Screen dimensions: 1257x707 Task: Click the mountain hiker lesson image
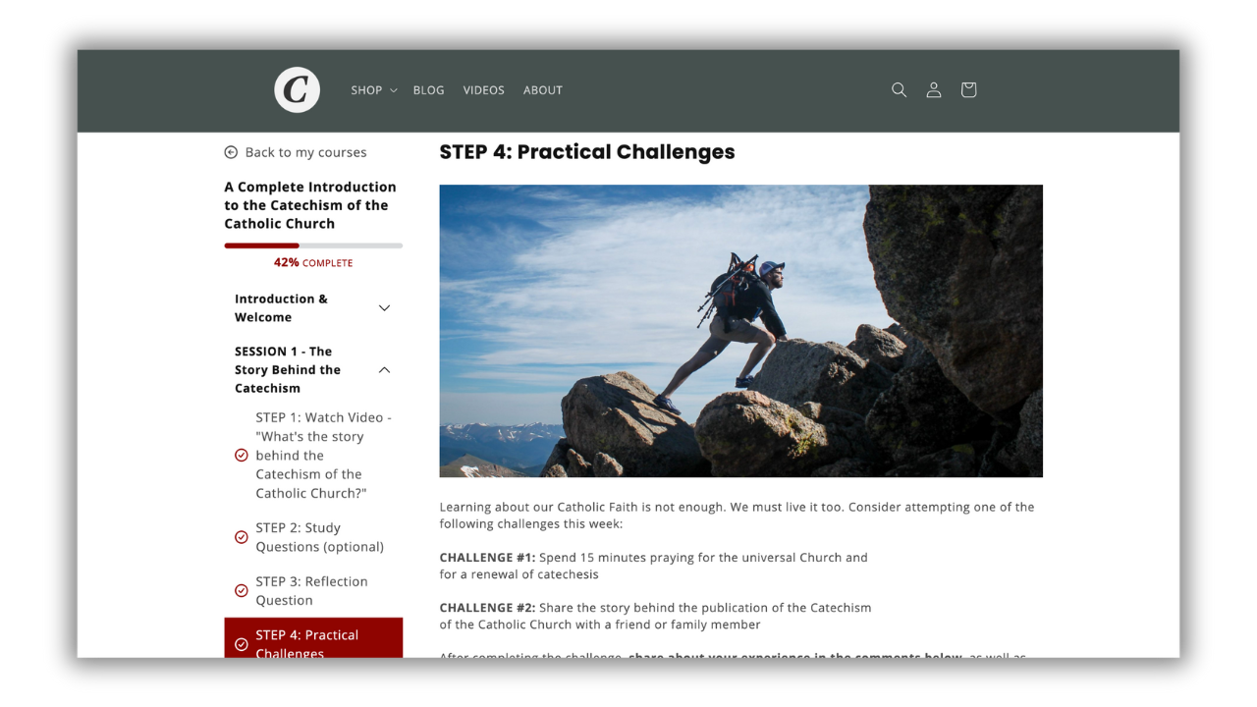740,331
